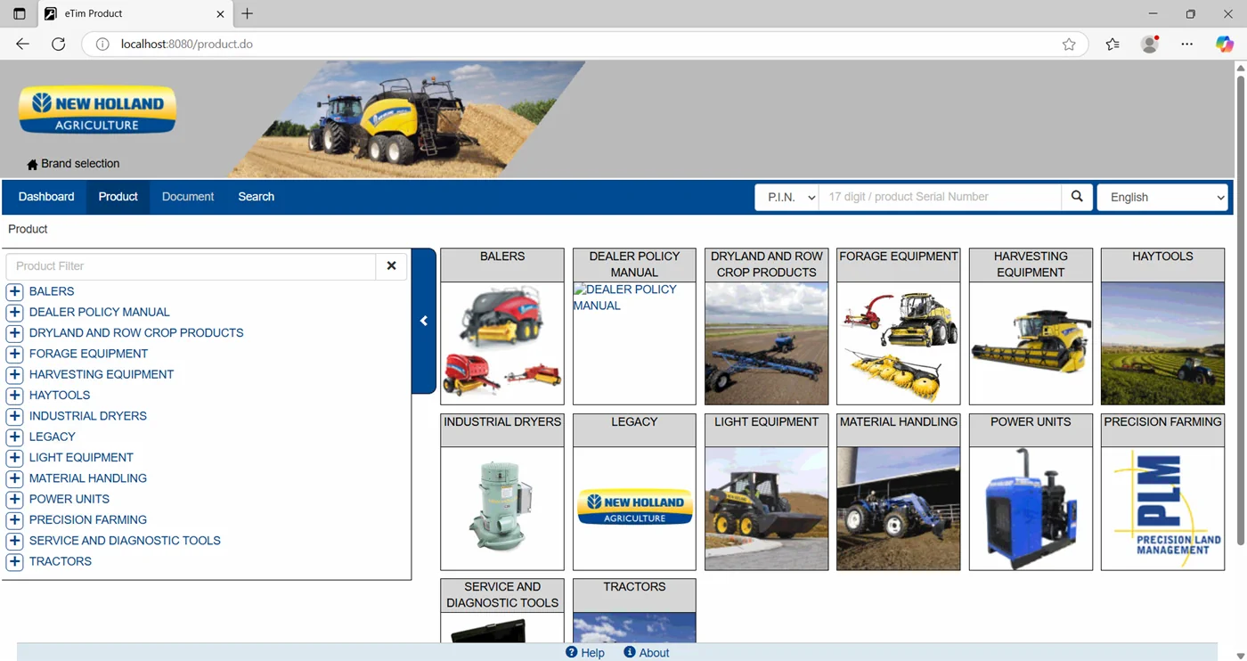Click the Help question mark icon

pyautogui.click(x=572, y=652)
